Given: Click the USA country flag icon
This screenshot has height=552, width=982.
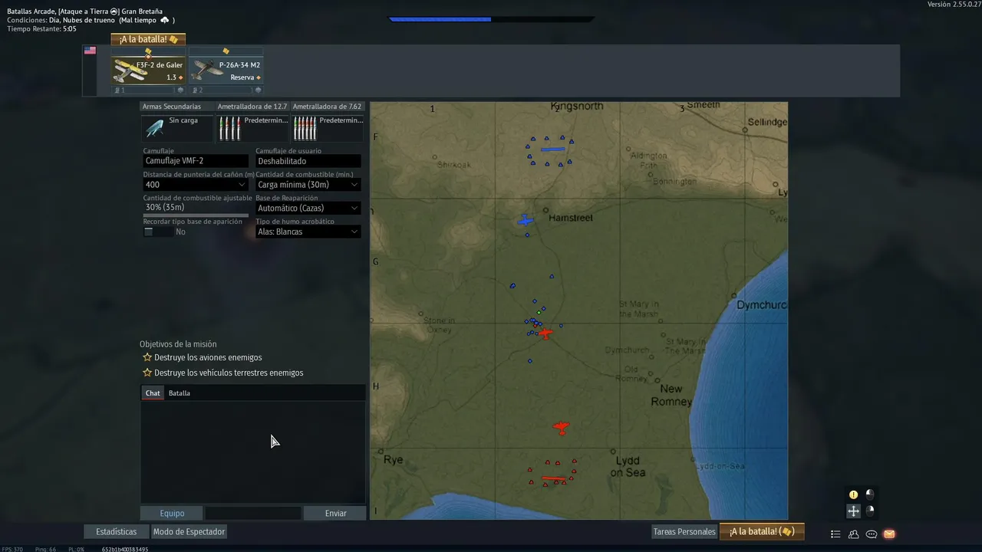Looking at the screenshot, I should (90, 51).
